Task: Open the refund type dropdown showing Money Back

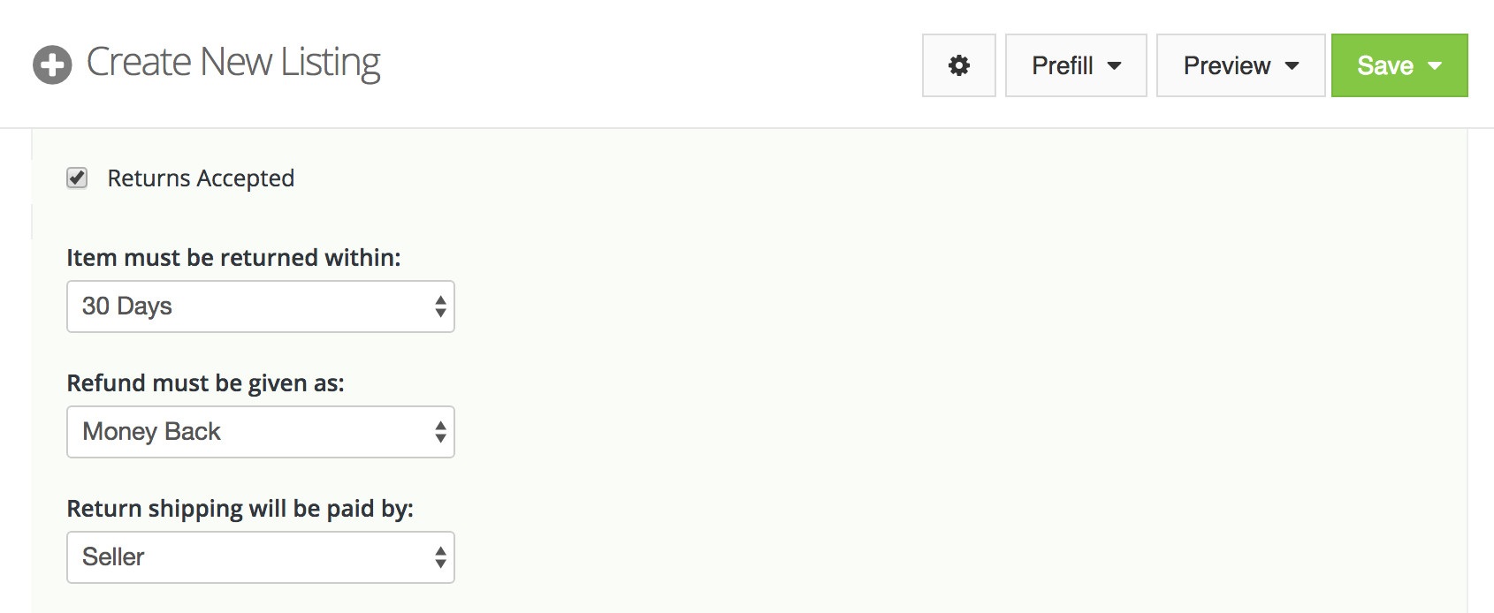Action: coord(259,432)
